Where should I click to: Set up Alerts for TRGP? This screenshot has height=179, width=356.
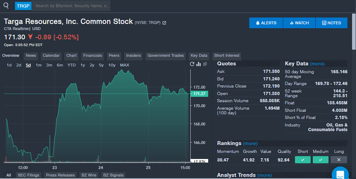[x=266, y=23]
